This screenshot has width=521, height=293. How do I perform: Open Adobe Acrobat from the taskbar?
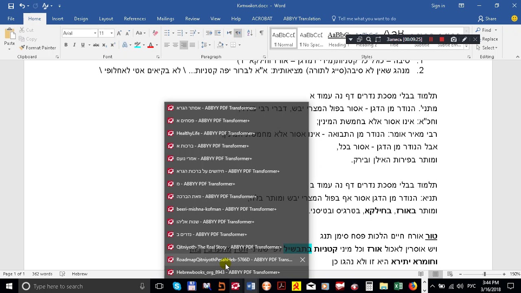281,286
